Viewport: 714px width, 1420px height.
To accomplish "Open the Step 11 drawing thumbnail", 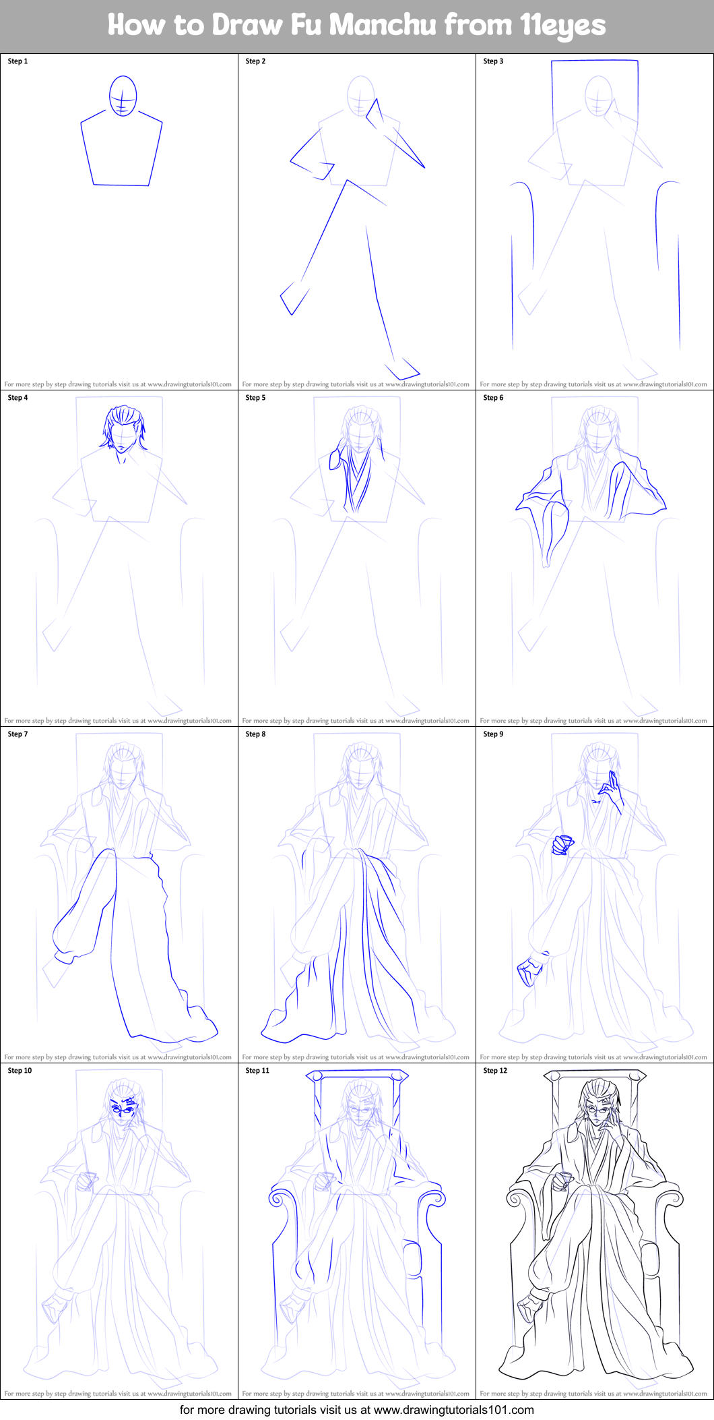I will click(357, 1231).
